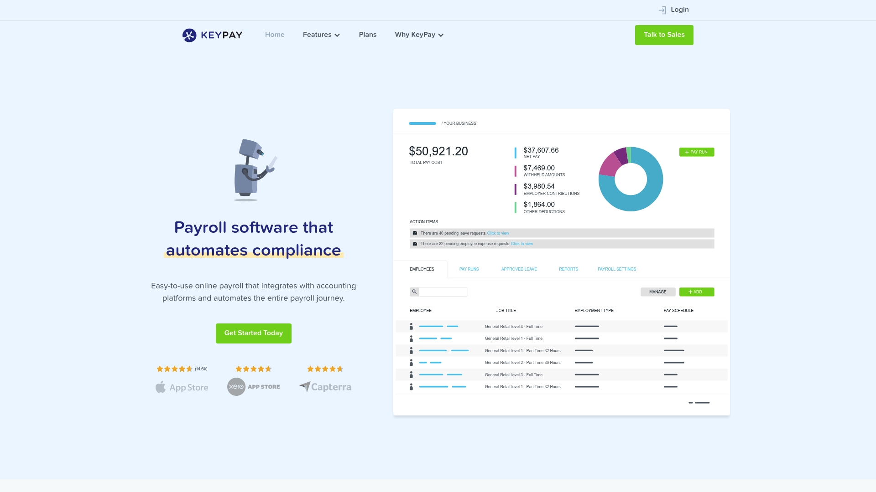This screenshot has width=876, height=492.
Task: Open the Payroll Settings tab
Action: point(617,269)
